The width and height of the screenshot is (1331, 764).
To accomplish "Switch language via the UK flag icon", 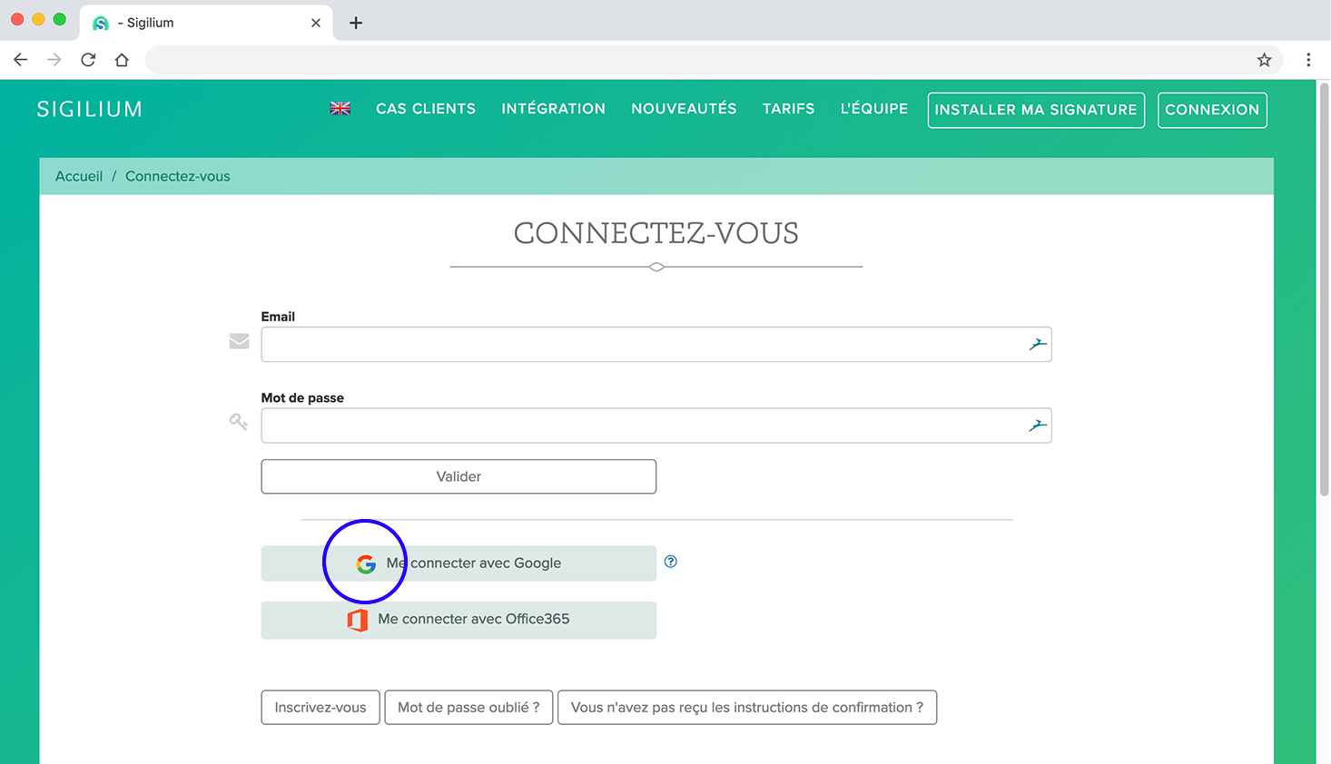I will pyautogui.click(x=340, y=109).
